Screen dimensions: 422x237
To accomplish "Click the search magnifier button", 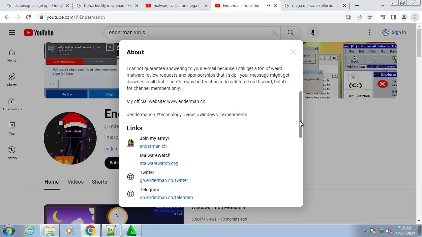I will [290, 32].
